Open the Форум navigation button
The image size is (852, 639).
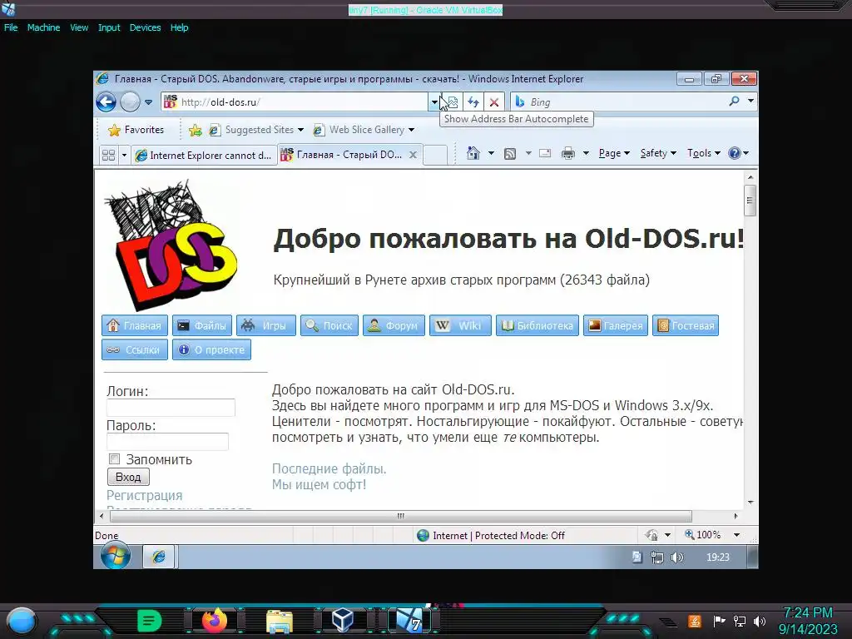click(394, 325)
